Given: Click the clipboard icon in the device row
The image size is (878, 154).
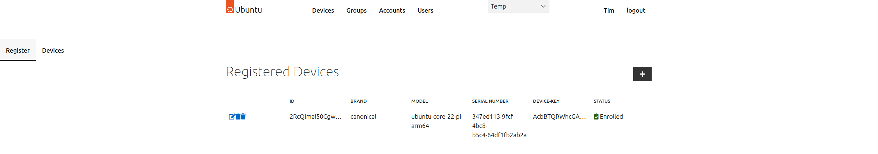Looking at the screenshot, I should click(238, 117).
